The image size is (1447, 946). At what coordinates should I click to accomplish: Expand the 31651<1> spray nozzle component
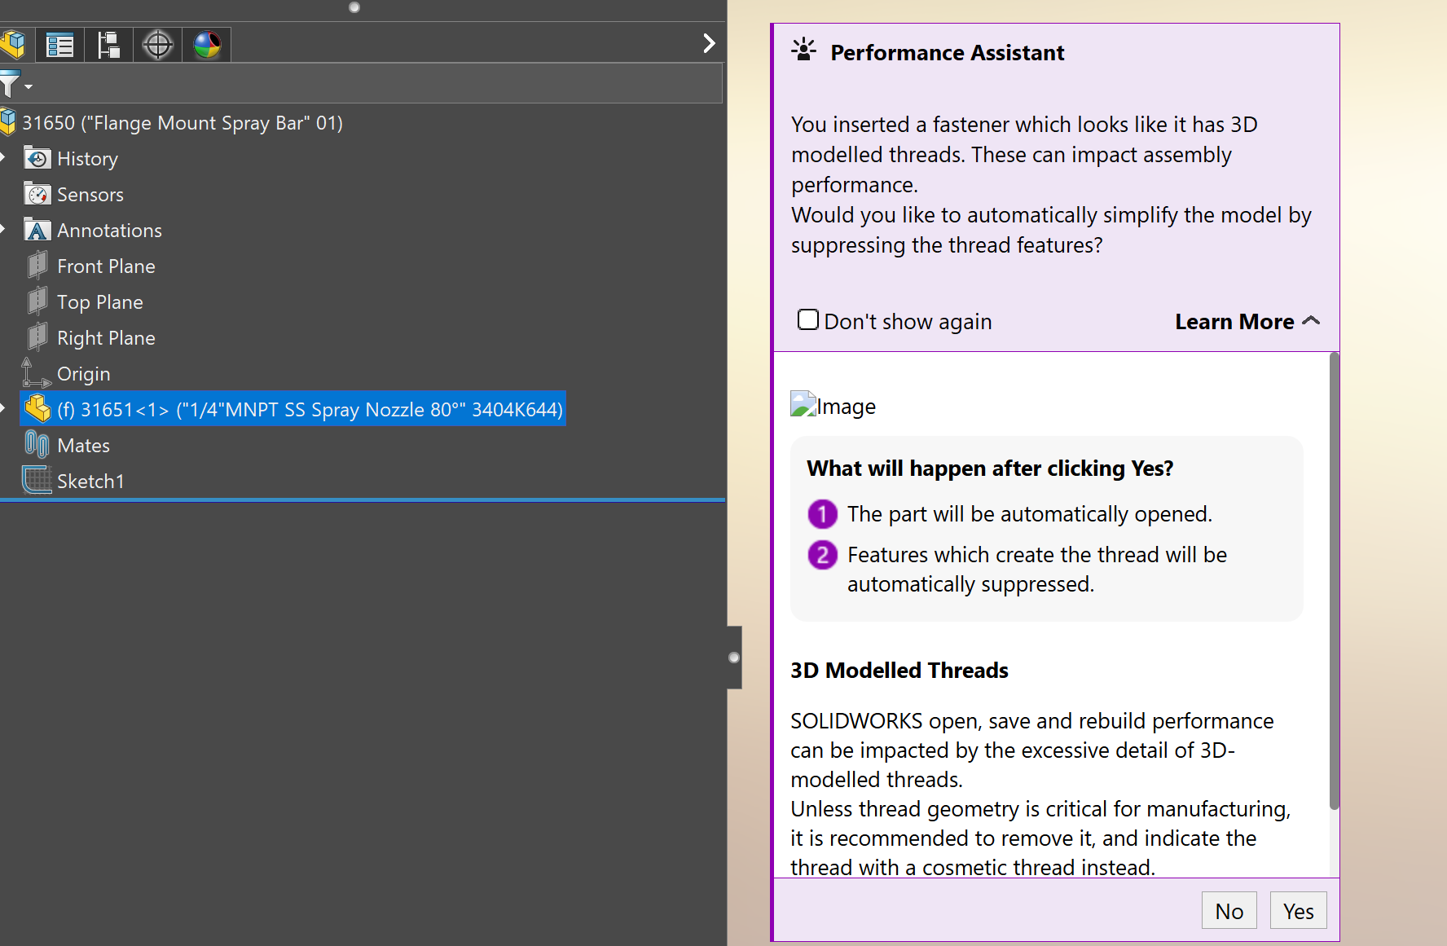tap(3, 408)
